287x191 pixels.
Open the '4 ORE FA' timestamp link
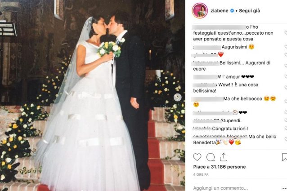point(201,174)
